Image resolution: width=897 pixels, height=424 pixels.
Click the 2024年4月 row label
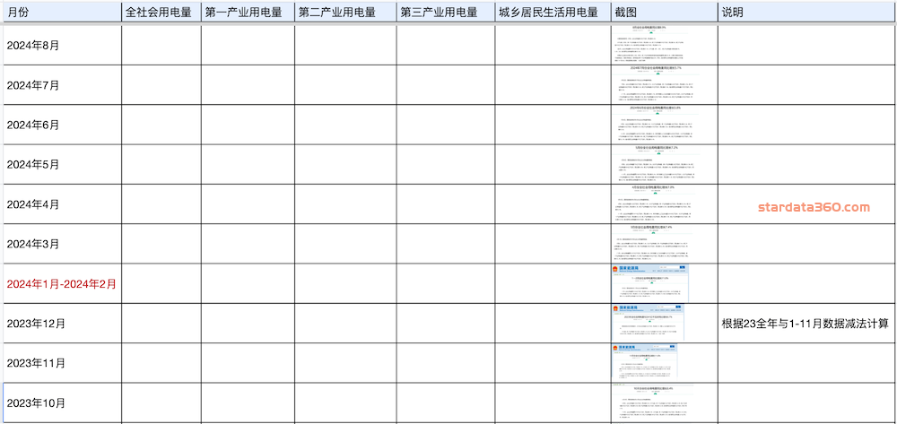[33, 204]
